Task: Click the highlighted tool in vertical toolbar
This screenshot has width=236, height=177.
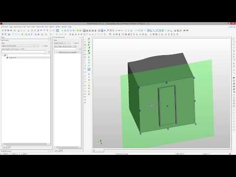Action: (89, 69)
